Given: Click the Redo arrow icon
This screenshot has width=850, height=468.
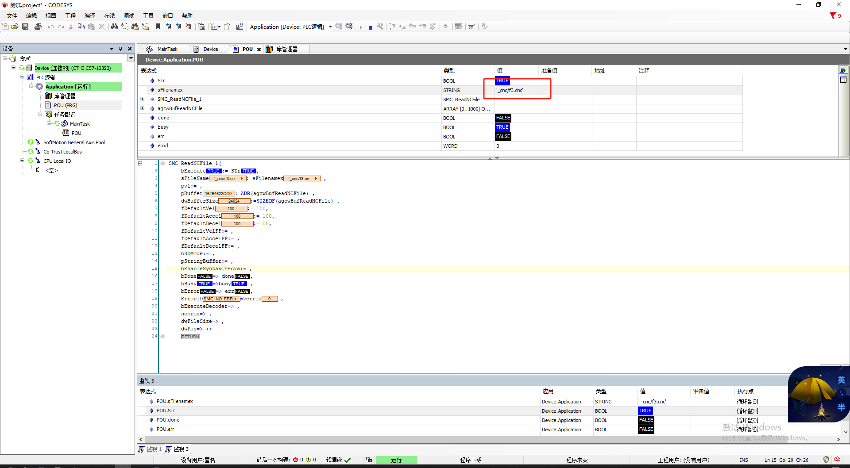Looking at the screenshot, I should point(61,27).
